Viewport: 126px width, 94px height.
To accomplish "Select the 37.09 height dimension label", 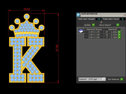I will (x=57, y=48).
